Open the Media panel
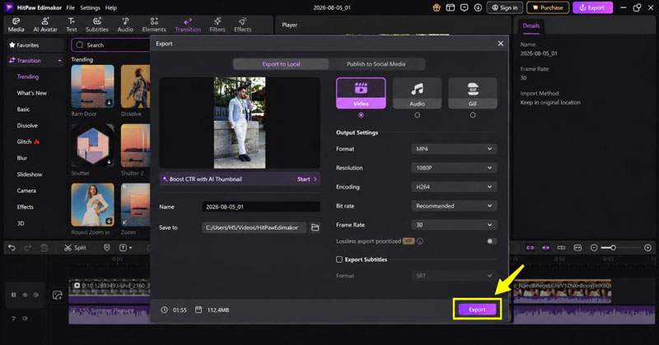Viewport: 659px width, 345px height. click(16, 25)
